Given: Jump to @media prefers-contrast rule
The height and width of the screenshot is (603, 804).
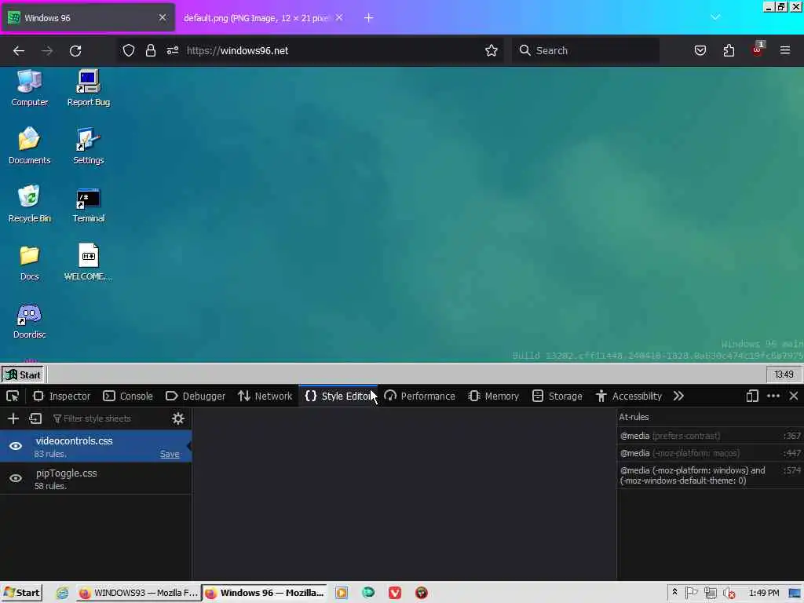Looking at the screenshot, I should coord(710,436).
